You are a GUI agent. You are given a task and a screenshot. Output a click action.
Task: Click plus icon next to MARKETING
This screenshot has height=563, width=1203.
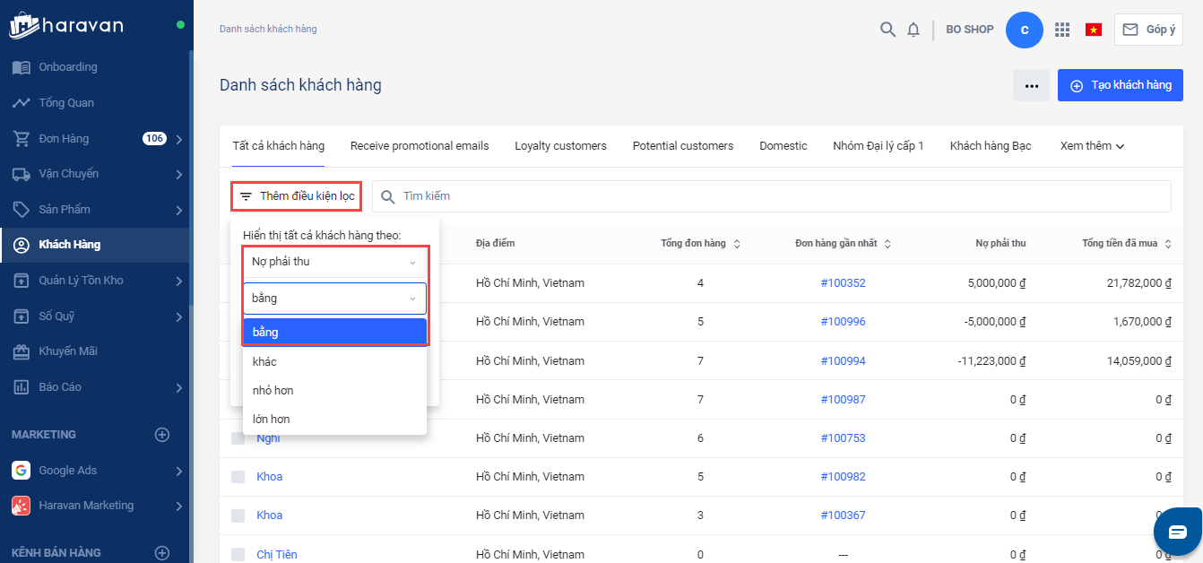162,435
